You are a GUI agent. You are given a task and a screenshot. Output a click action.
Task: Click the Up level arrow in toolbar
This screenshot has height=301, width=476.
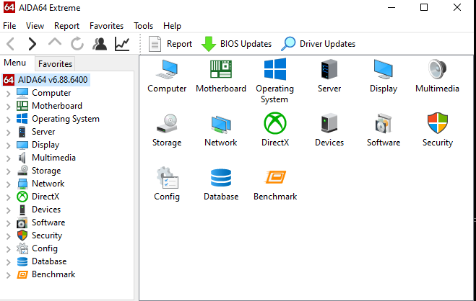[x=55, y=42]
